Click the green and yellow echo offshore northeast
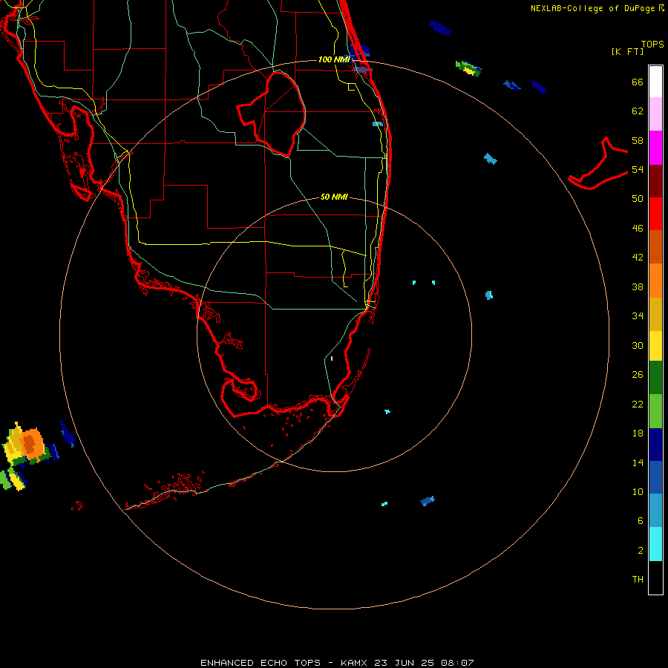This screenshot has width=668, height=668. (468, 68)
